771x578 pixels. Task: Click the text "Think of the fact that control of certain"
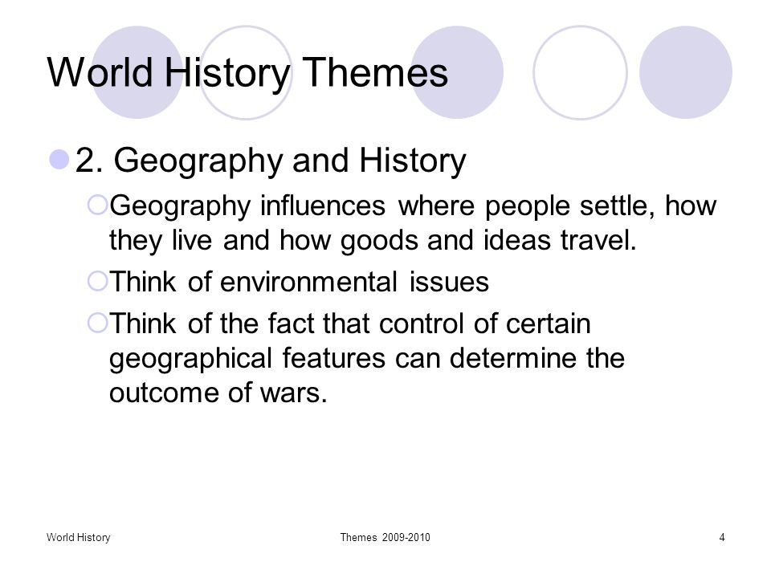click(x=349, y=324)
